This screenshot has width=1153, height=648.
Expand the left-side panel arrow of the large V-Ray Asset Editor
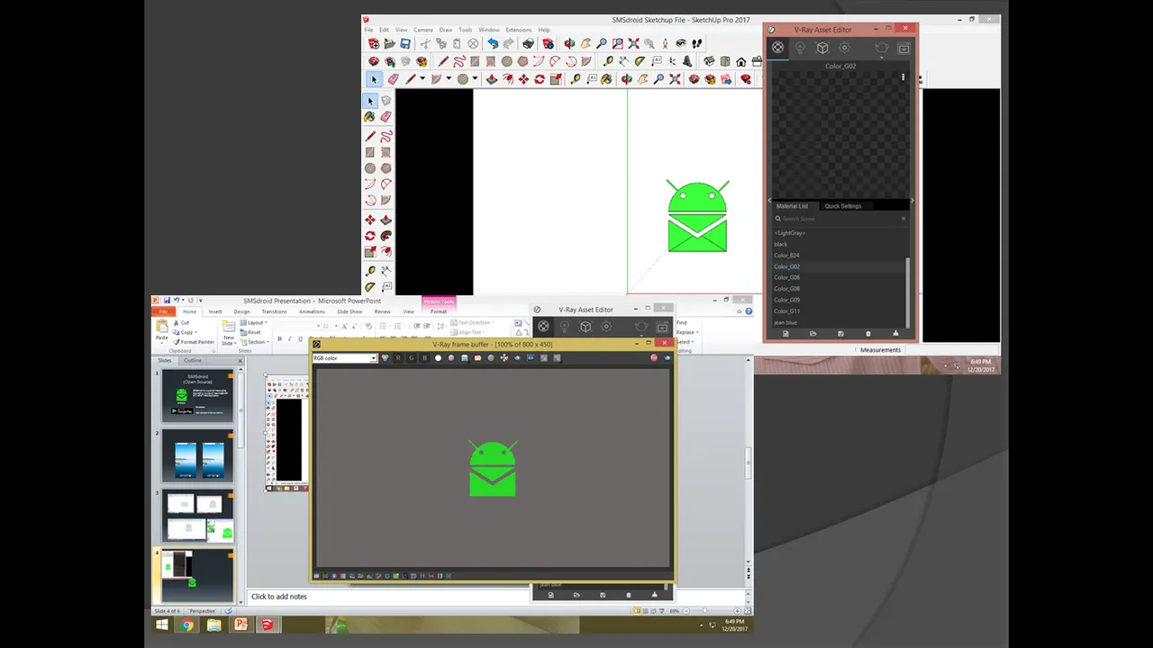point(769,201)
